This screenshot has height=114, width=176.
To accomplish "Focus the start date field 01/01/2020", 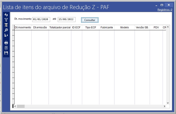I will [41, 19].
